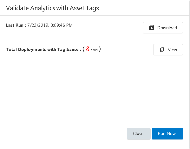Click the circular refresh arrows icon
190x149 pixels.
point(162,50)
